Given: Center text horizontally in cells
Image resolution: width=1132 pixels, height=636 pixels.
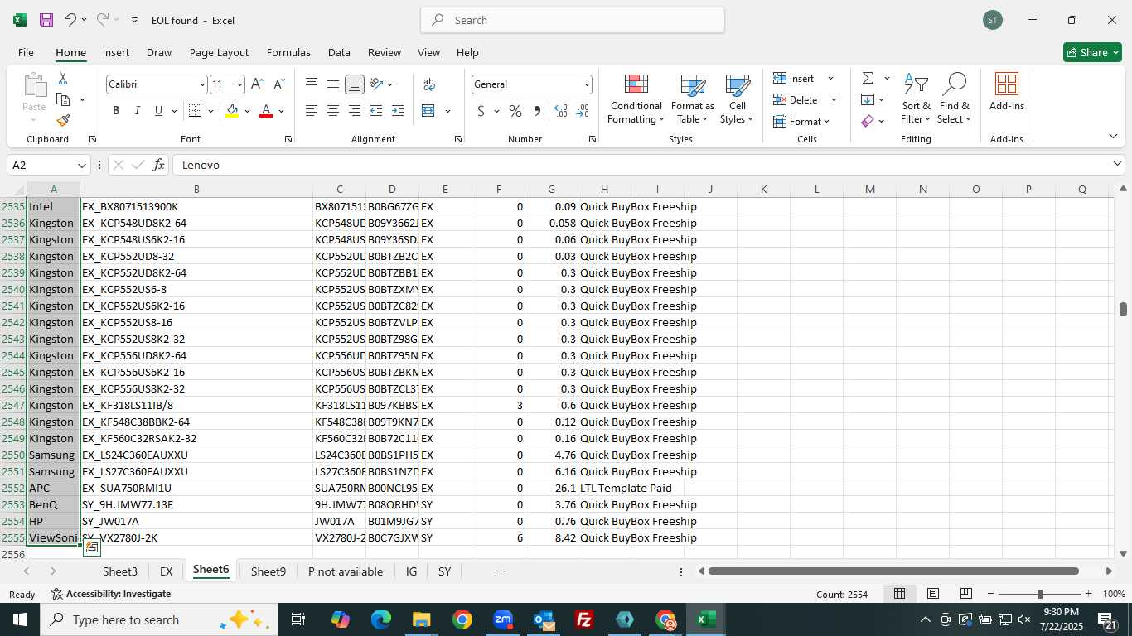Looking at the screenshot, I should click(x=333, y=111).
